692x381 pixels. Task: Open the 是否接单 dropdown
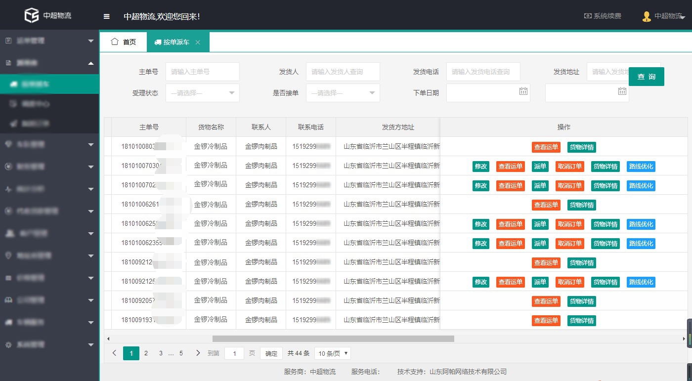pos(343,93)
